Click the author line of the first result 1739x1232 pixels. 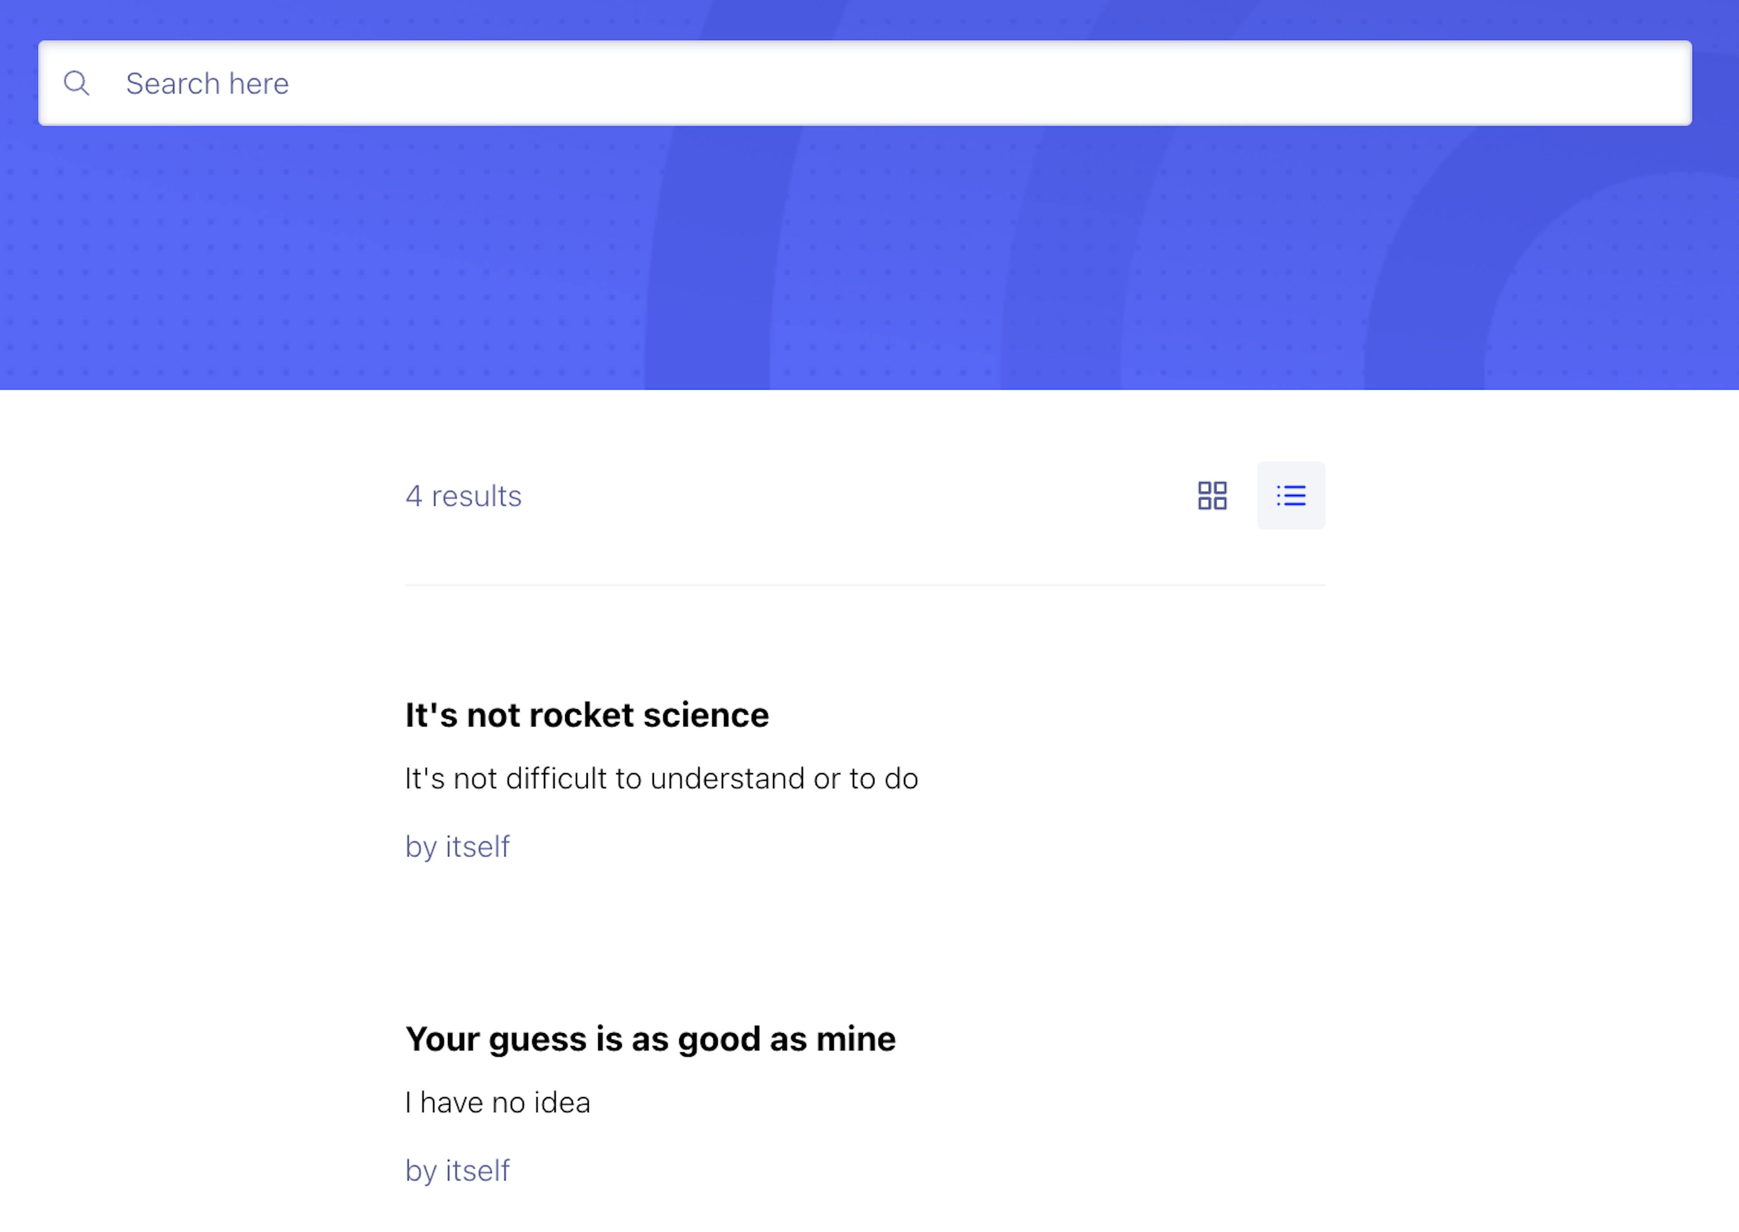coord(457,847)
